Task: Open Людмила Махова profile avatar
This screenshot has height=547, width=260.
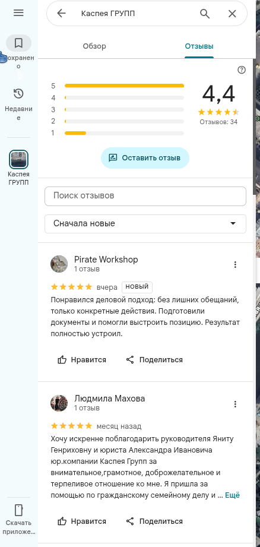Action: (x=59, y=403)
